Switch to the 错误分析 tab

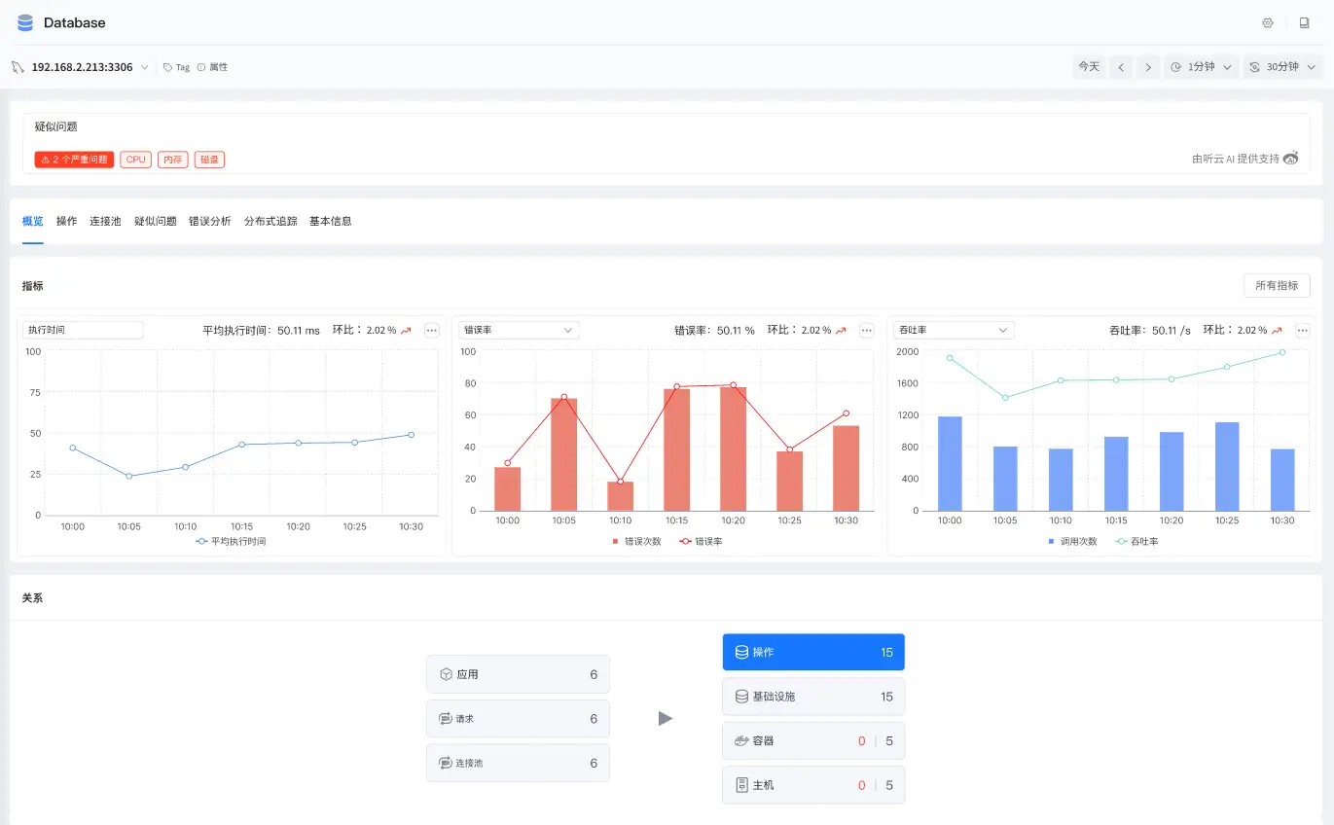point(209,221)
